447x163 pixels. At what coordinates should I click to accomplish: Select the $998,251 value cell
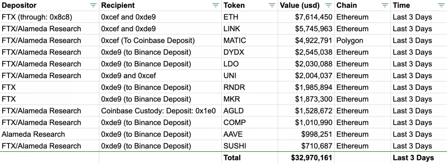[x=306, y=134]
